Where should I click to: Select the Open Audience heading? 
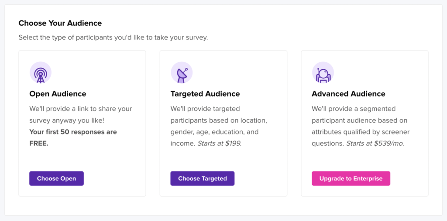pyautogui.click(x=58, y=94)
